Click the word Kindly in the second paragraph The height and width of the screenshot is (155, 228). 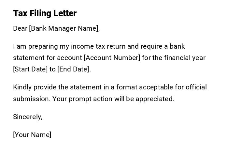(x=22, y=87)
